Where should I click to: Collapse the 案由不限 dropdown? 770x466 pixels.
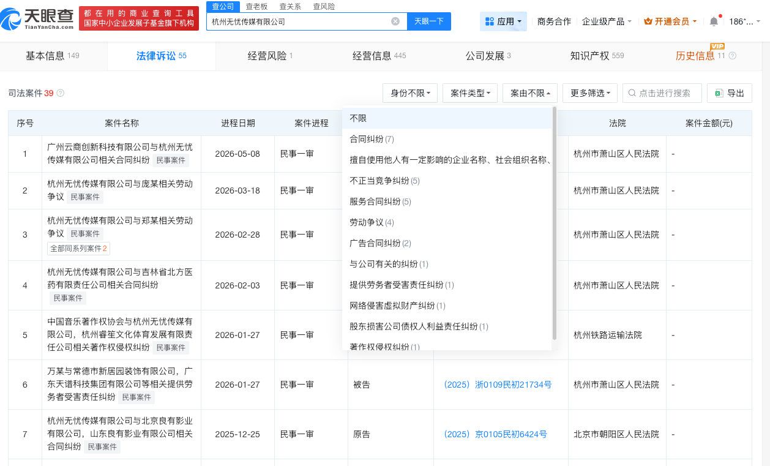point(530,93)
